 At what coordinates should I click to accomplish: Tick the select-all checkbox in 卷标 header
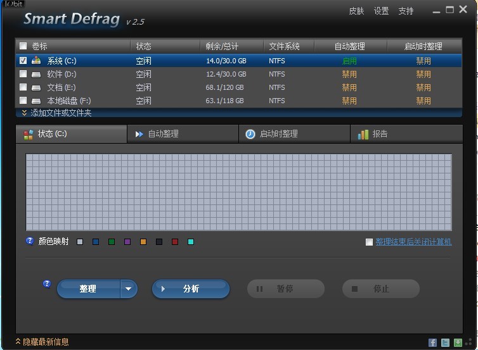(x=23, y=46)
